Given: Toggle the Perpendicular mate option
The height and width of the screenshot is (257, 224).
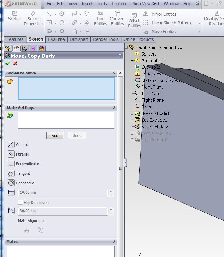Looking at the screenshot, I should click(11, 164).
